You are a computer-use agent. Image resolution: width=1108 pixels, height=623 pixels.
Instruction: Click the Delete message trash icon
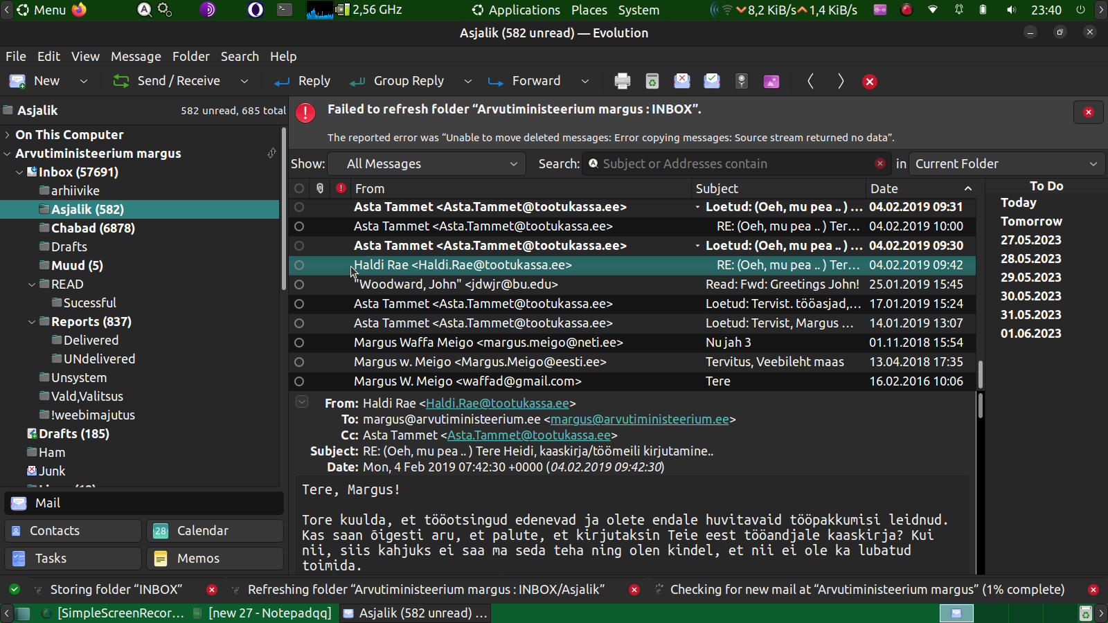[x=652, y=81]
